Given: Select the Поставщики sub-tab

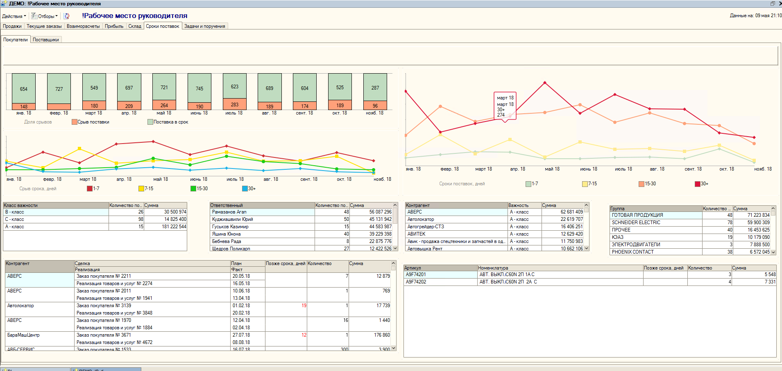Looking at the screenshot, I should (x=45, y=40).
